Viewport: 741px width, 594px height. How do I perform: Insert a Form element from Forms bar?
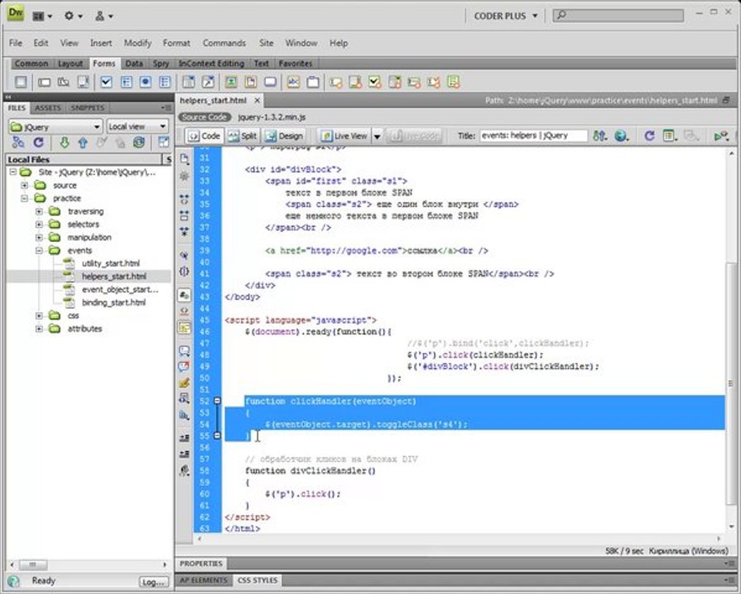pyautogui.click(x=21, y=82)
